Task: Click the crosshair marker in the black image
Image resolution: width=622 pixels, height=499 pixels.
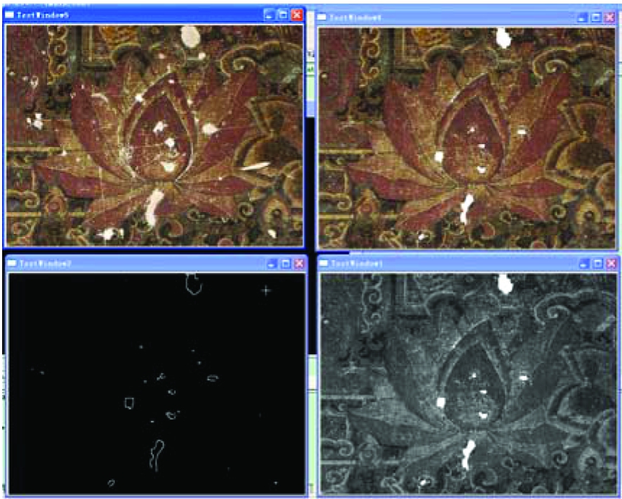Action: point(265,290)
